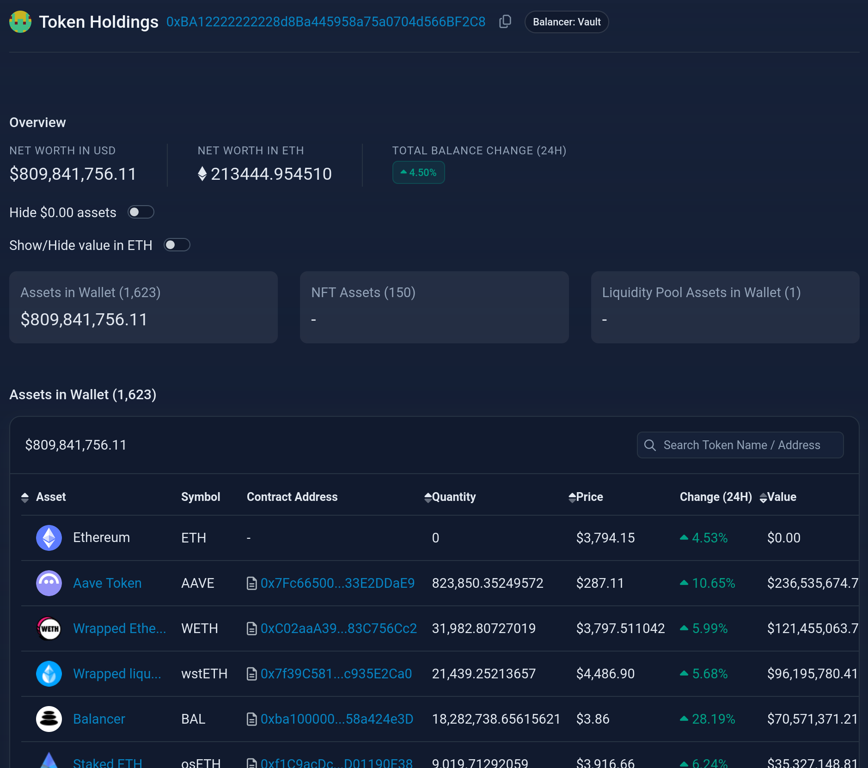868x768 pixels.
Task: Open the Aave Token detail link
Action: coord(107,583)
